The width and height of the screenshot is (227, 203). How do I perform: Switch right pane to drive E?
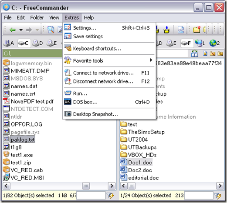pos(171,43)
